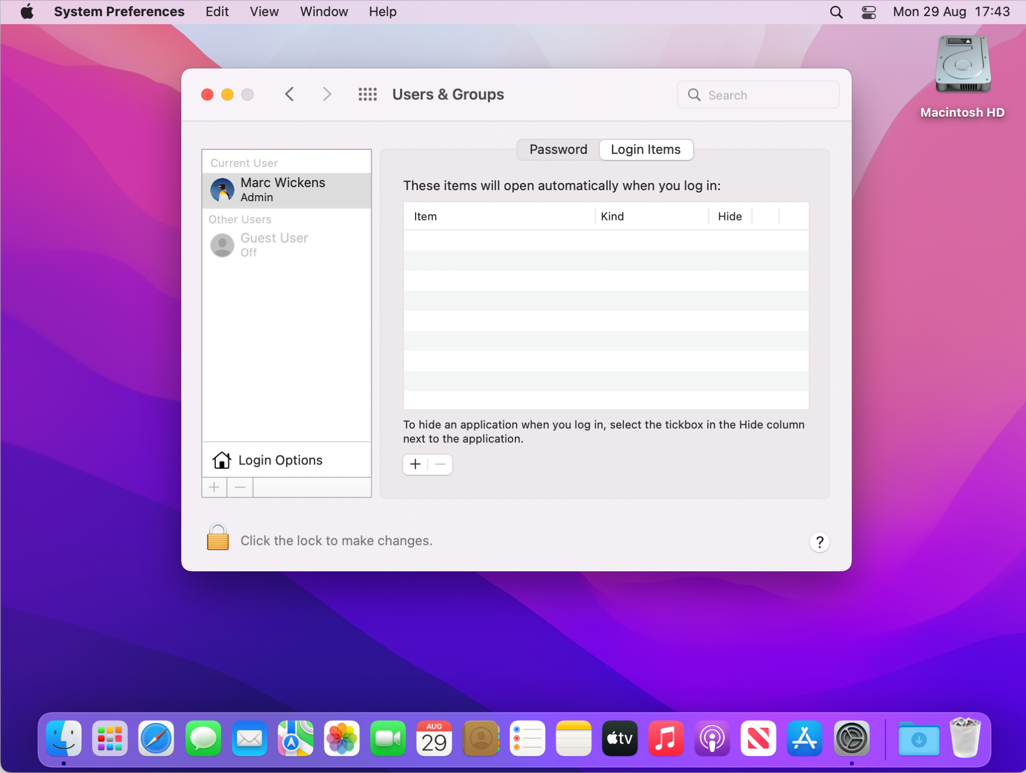1026x773 pixels.
Task: Open Downloads folder in the Dock
Action: coord(919,739)
